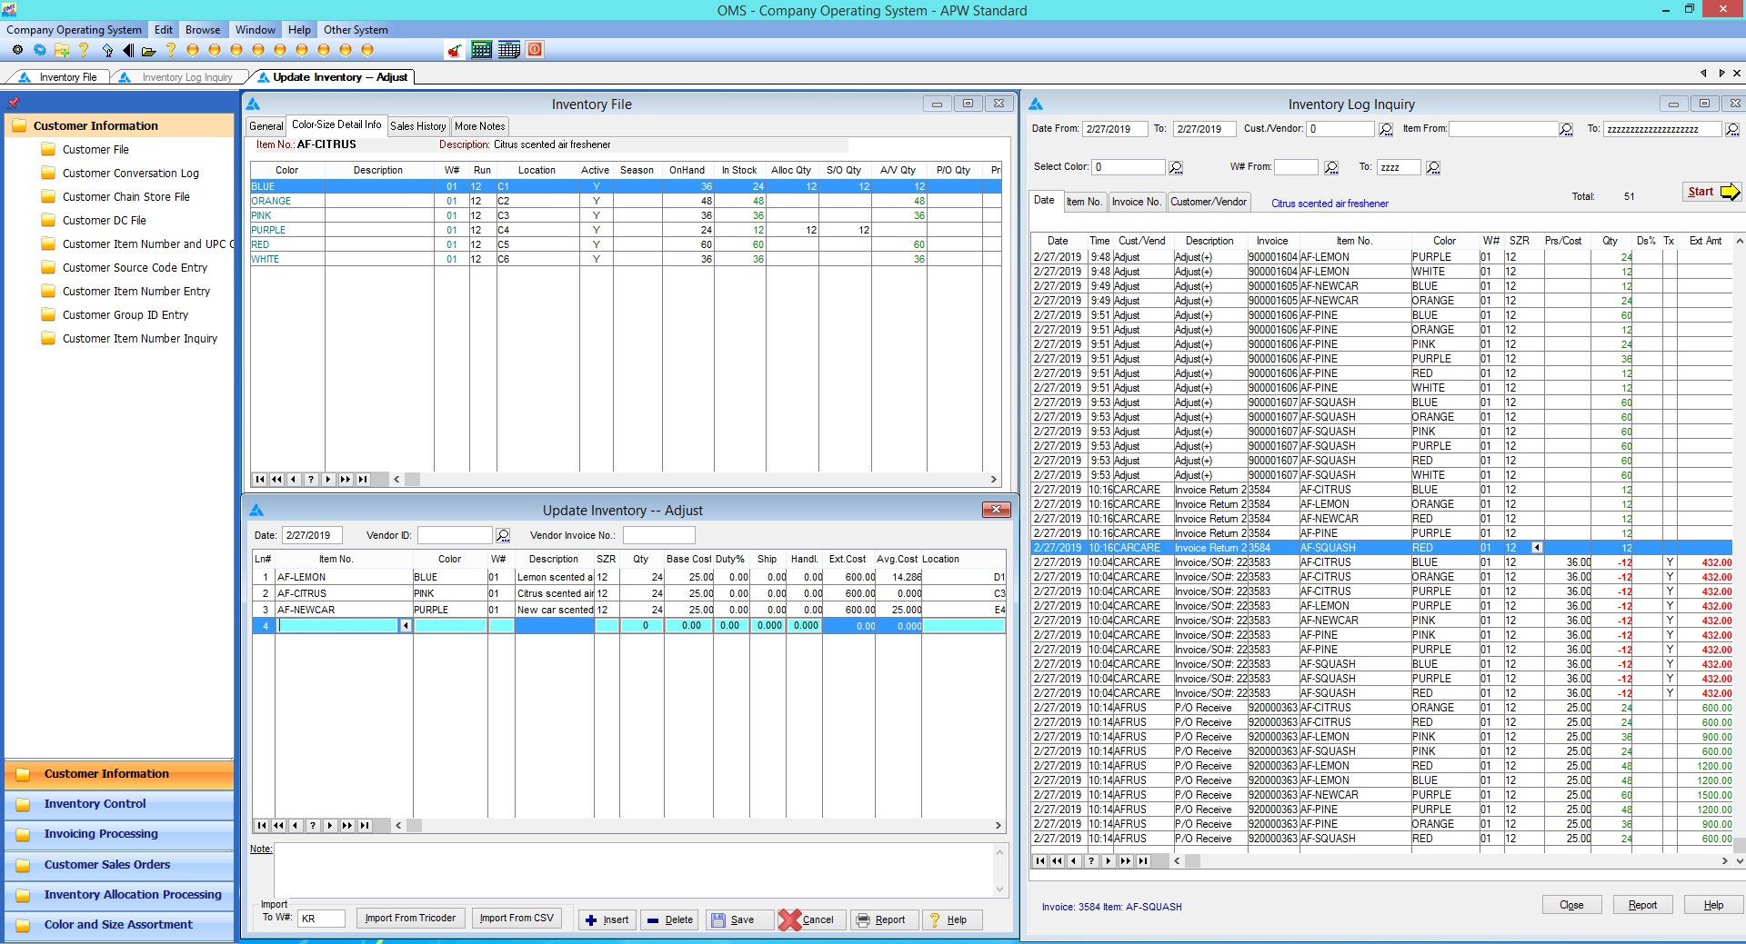This screenshot has height=944, width=1746.
Task: Click the Inventory File horizontal scrollbar
Action: (696, 479)
